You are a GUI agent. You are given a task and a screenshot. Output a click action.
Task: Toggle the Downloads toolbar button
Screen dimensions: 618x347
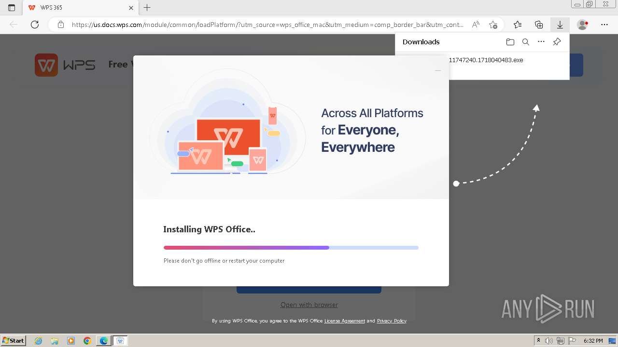(x=560, y=25)
